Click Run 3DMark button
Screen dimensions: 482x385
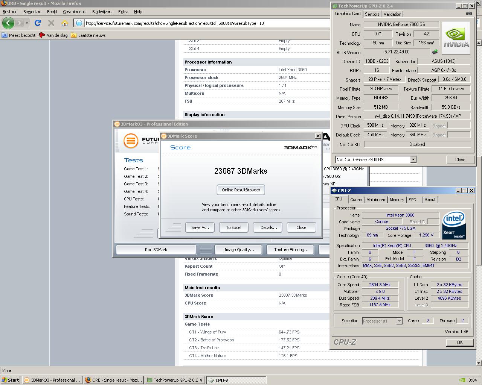[156, 250]
